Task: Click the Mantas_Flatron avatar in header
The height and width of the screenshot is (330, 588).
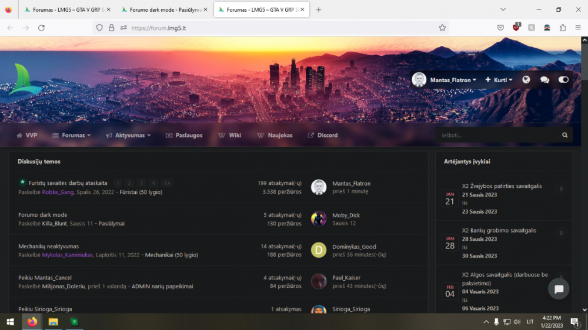Action: (419, 80)
